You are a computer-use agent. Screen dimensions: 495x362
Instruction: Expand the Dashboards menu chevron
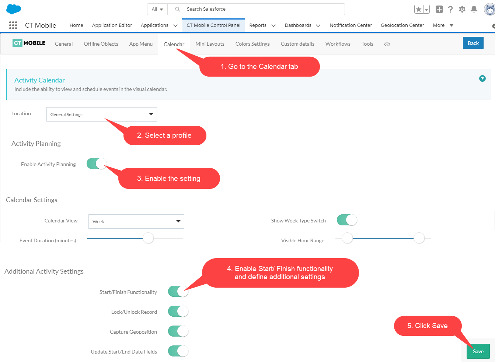tap(318, 25)
